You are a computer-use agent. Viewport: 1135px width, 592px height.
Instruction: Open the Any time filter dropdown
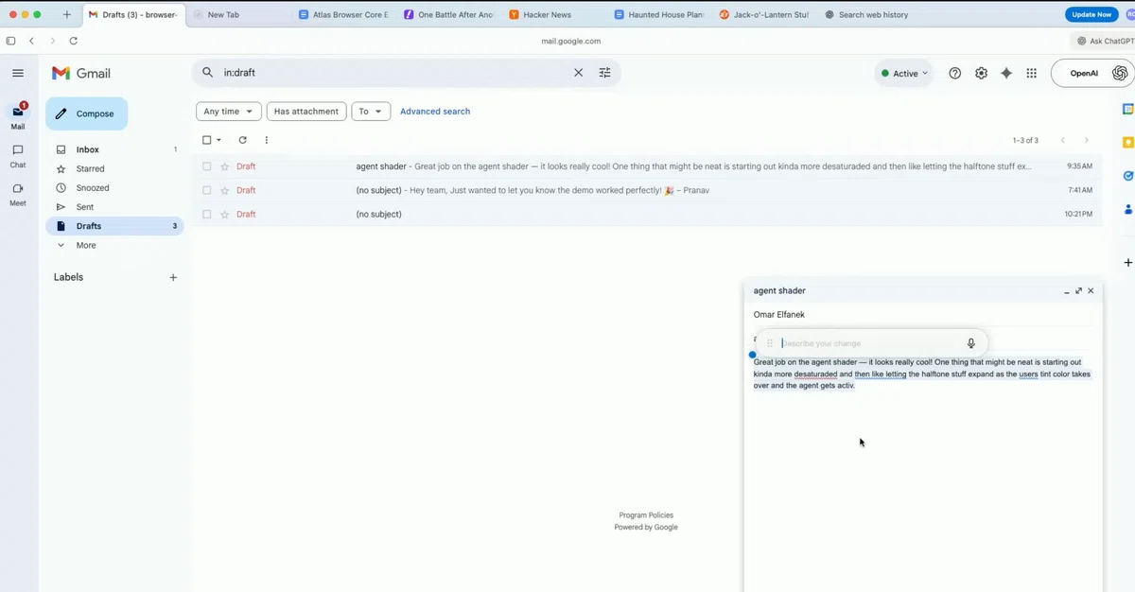(229, 112)
